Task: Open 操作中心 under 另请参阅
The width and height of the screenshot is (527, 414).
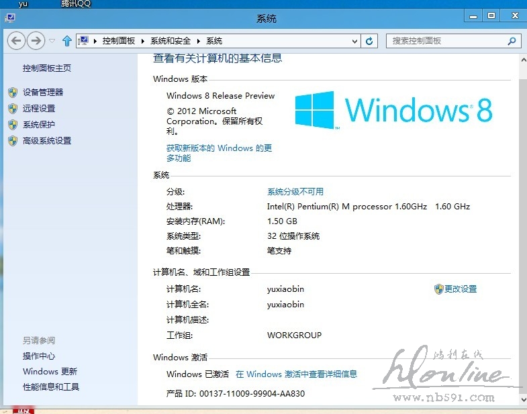Action: click(x=39, y=356)
